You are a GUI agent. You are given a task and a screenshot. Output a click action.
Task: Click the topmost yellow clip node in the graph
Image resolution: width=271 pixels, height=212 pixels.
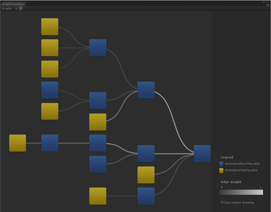pyautogui.click(x=50, y=27)
